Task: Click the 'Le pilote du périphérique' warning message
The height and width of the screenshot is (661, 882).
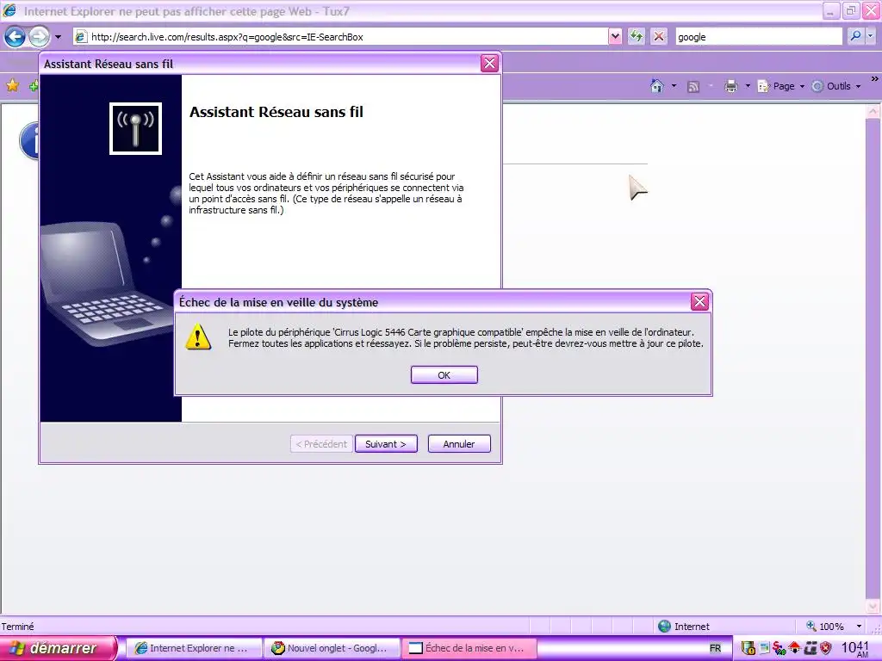Action: [466, 337]
